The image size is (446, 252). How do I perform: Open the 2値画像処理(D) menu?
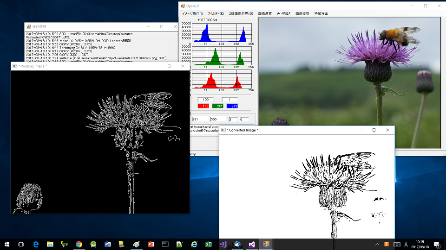[x=241, y=13]
